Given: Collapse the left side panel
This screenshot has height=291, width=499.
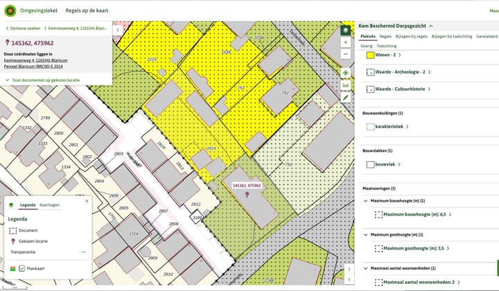Looking at the screenshot, I should click(118, 30).
